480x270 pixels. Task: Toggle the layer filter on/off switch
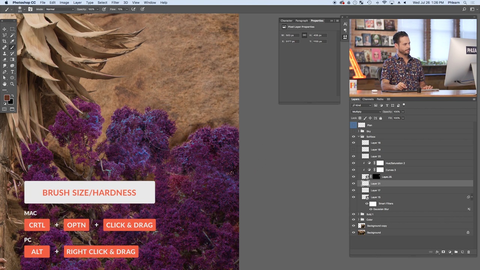pos(404,105)
